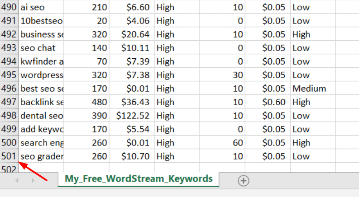
Task: Select row header 490
Action: click(9, 7)
